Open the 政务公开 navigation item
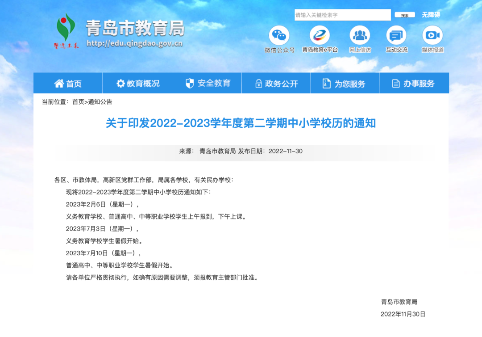The image size is (482, 337). point(276,83)
